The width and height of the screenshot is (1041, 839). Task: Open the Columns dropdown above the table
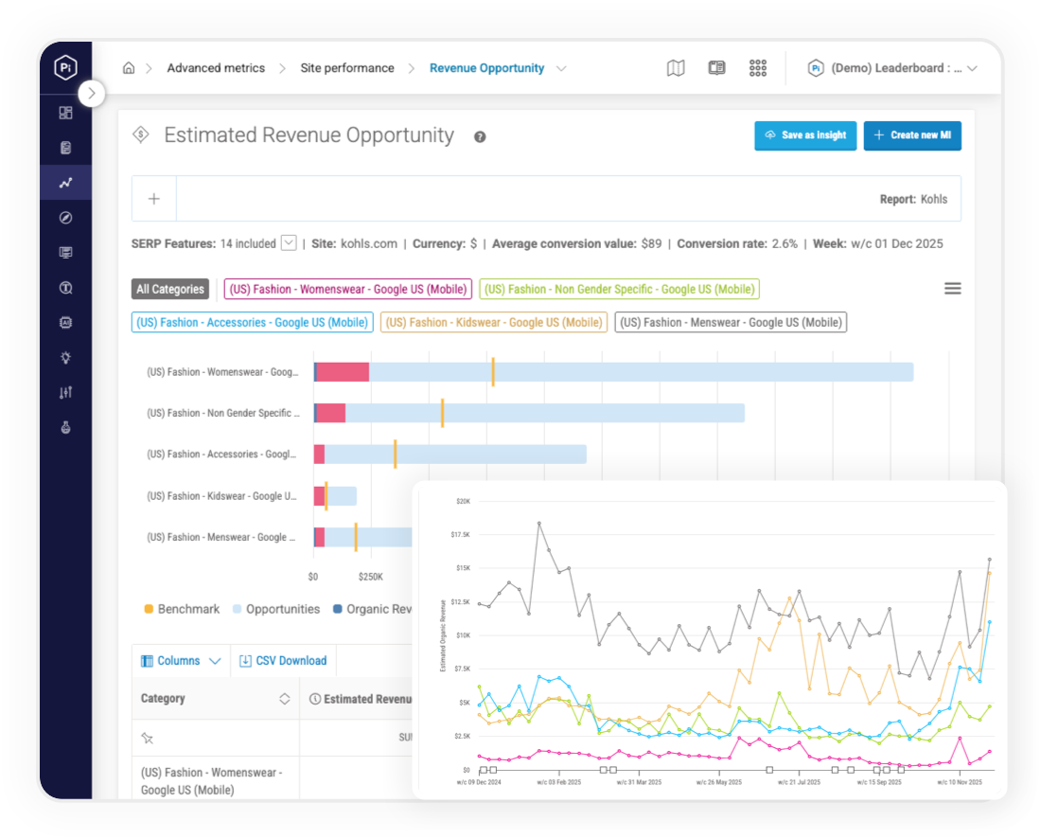[x=181, y=660]
